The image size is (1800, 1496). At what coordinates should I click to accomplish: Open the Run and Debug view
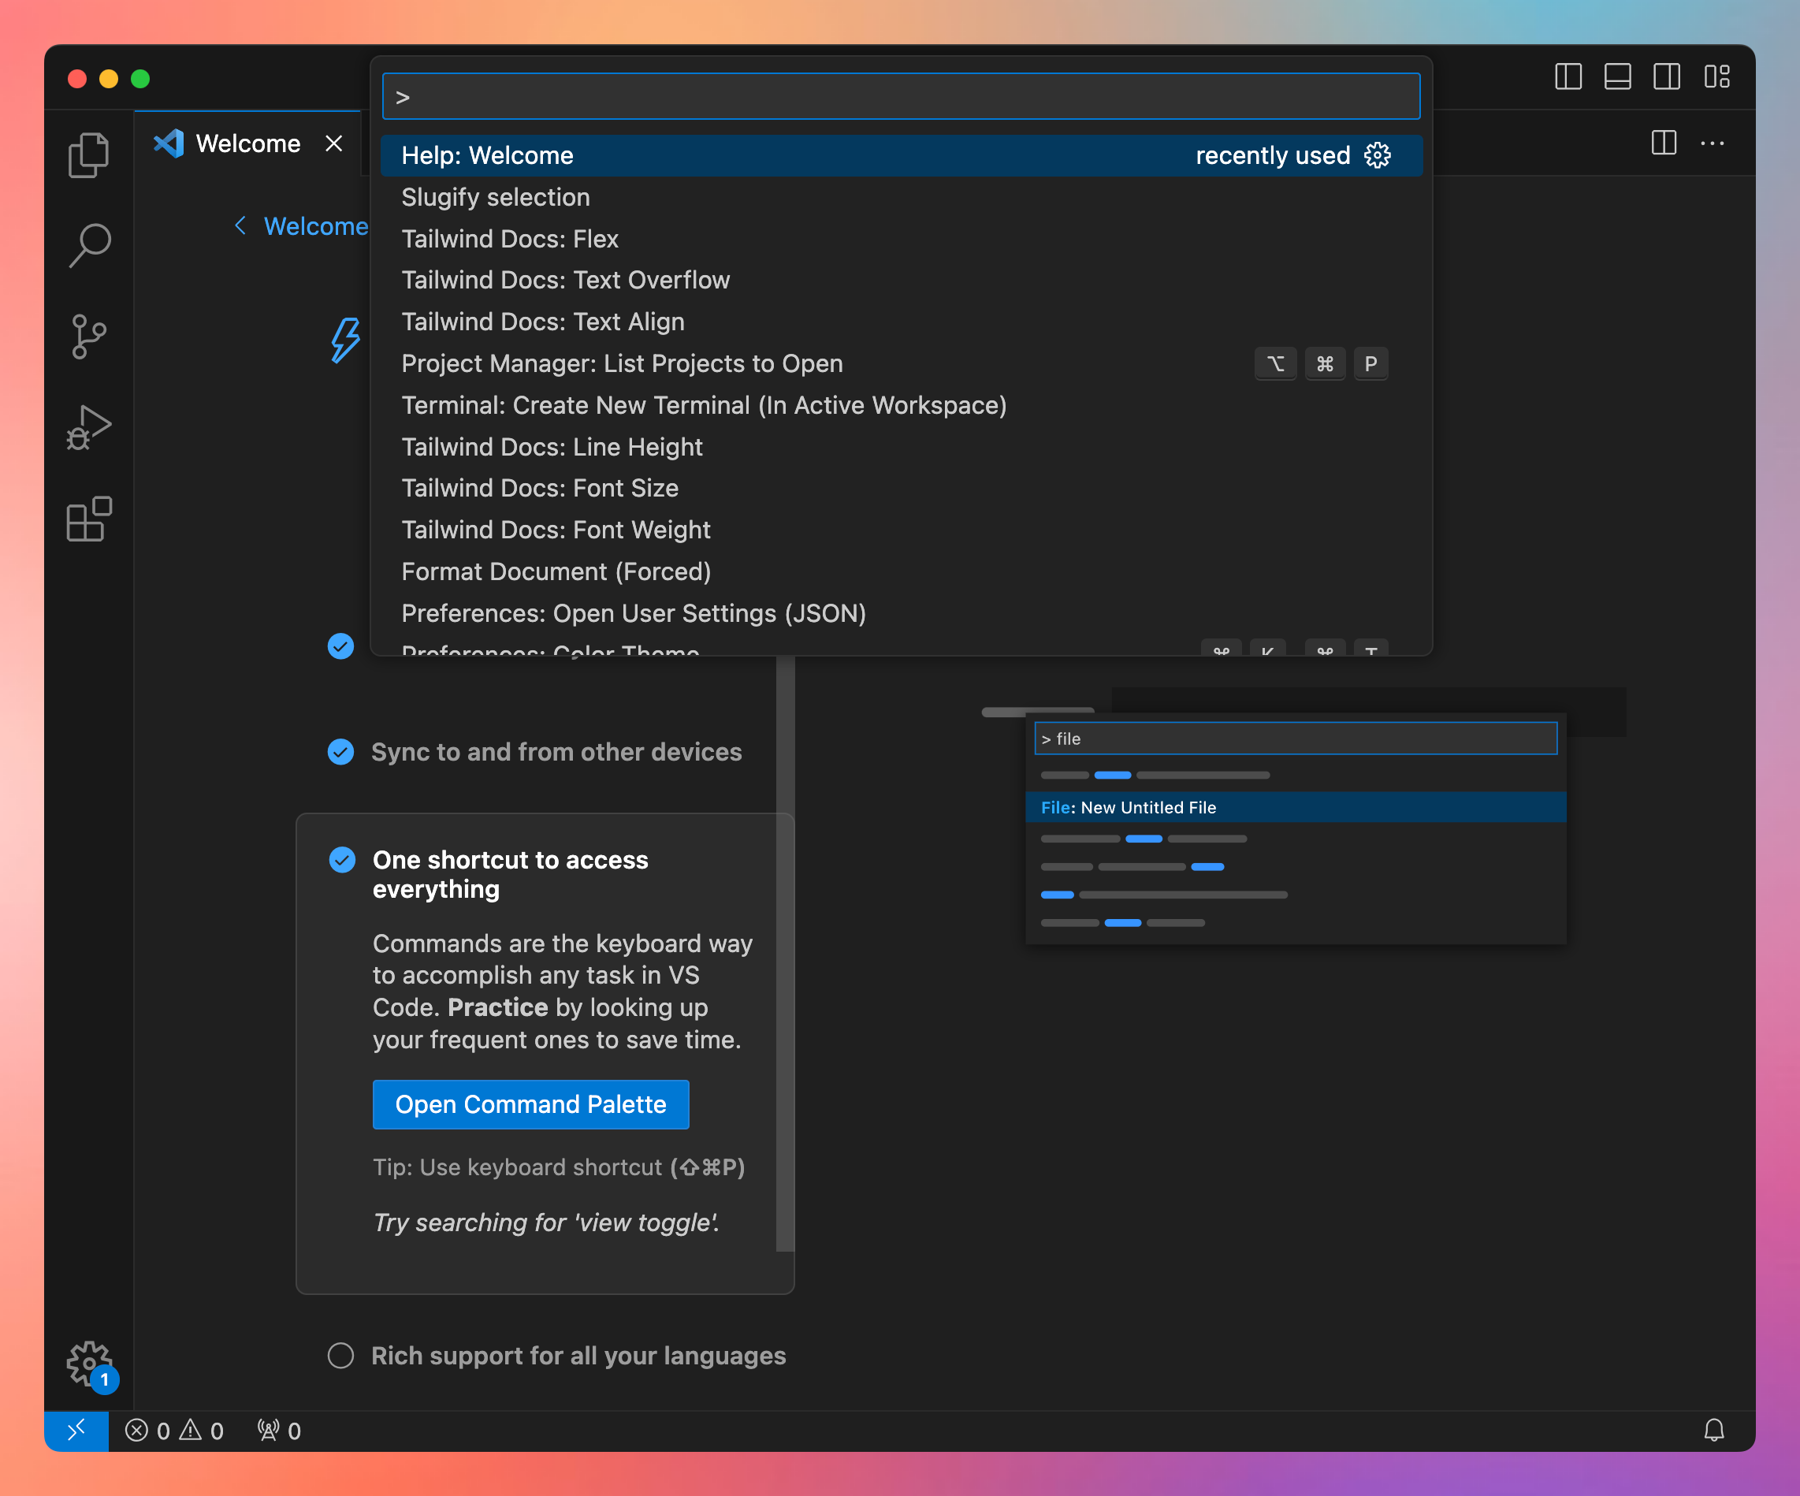tap(88, 428)
